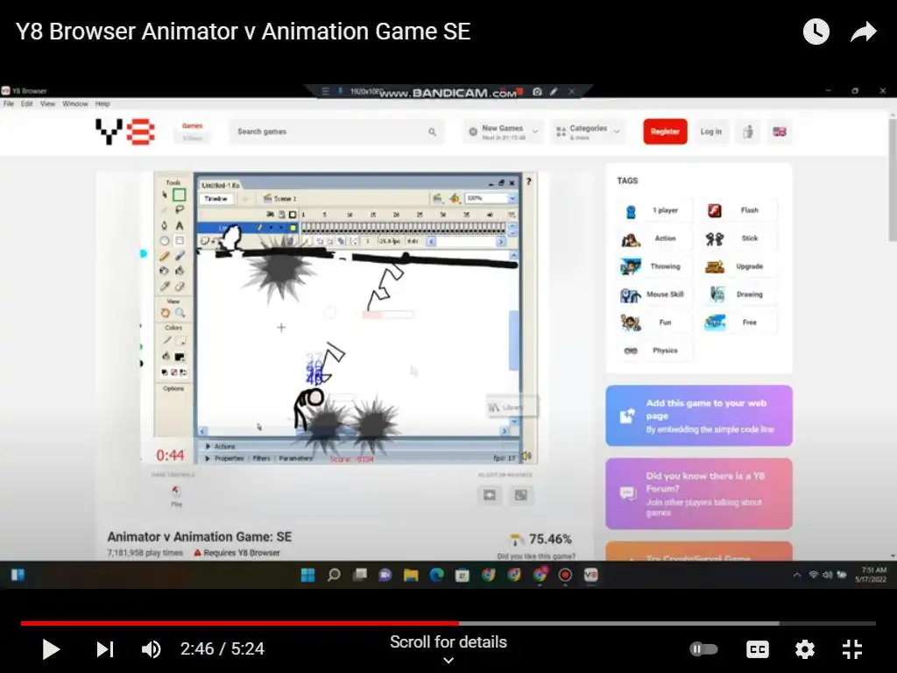Select the paint bucket tool in game
Viewport: 897px width, 673px height.
point(180,271)
